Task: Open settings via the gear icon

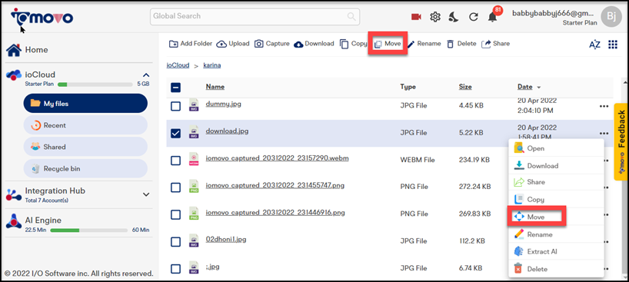Action: click(435, 17)
